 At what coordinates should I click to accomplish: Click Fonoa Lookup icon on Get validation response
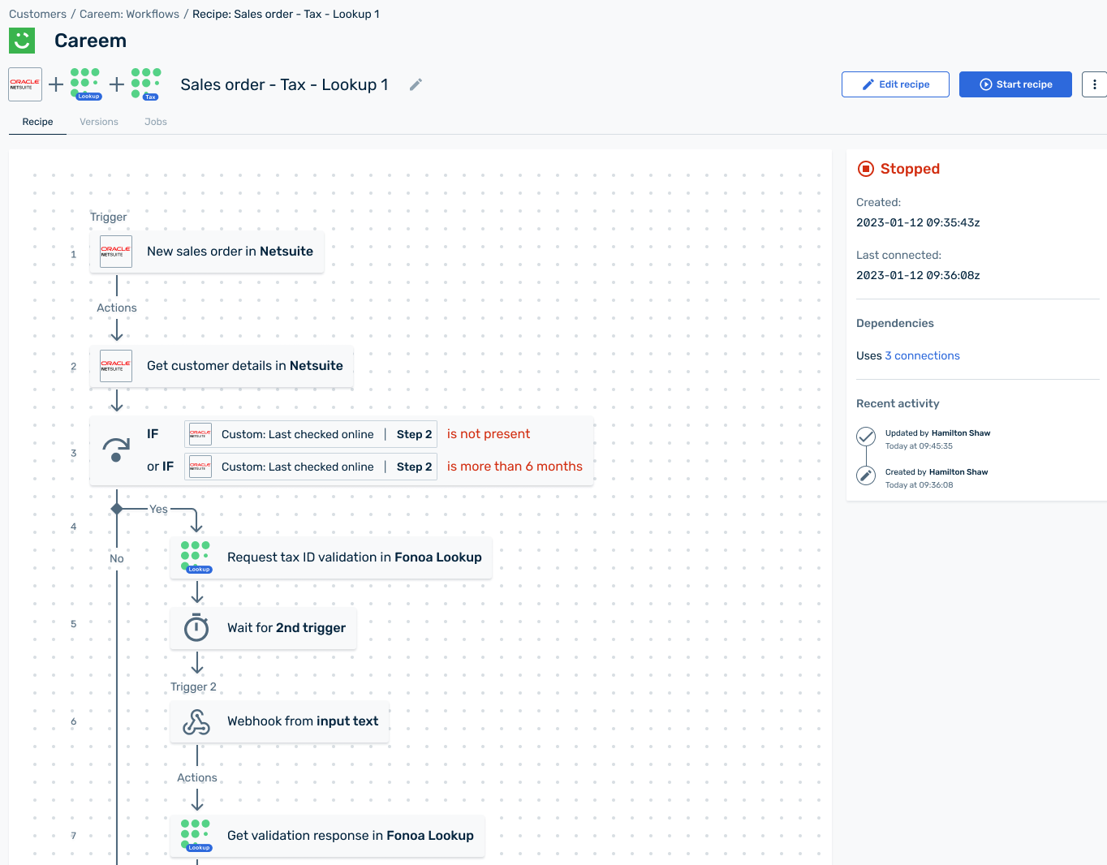click(196, 836)
